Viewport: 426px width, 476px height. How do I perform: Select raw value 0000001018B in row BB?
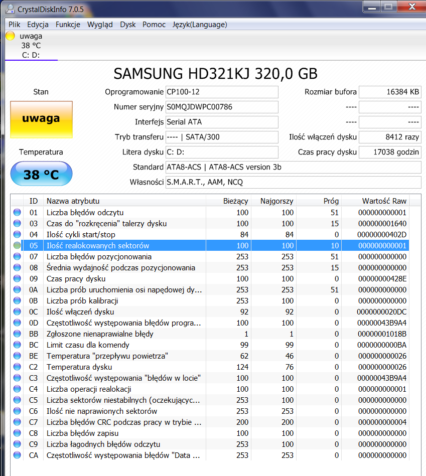[382, 334]
